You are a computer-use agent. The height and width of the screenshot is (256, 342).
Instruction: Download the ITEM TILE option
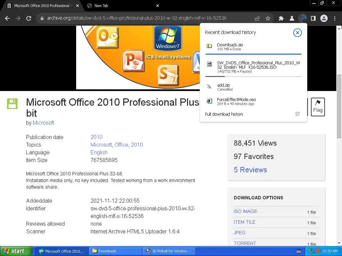click(244, 222)
